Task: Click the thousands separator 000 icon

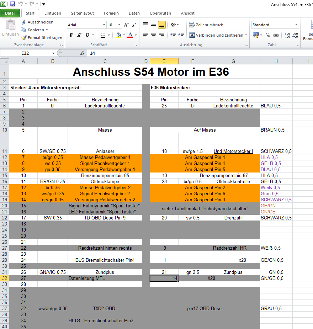Action: 276,35
